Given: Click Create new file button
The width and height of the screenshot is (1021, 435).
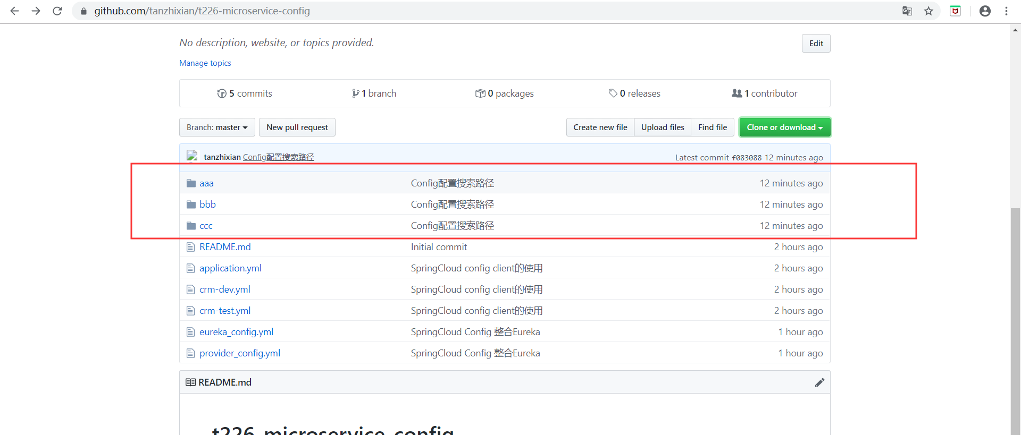Looking at the screenshot, I should click(600, 127).
